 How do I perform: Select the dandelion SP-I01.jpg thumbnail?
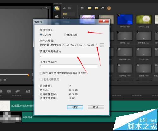144,19
